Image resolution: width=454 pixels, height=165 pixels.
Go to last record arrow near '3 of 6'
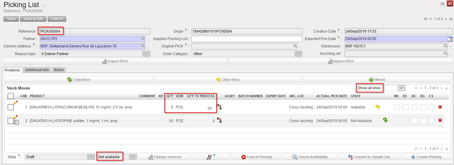click(451, 19)
